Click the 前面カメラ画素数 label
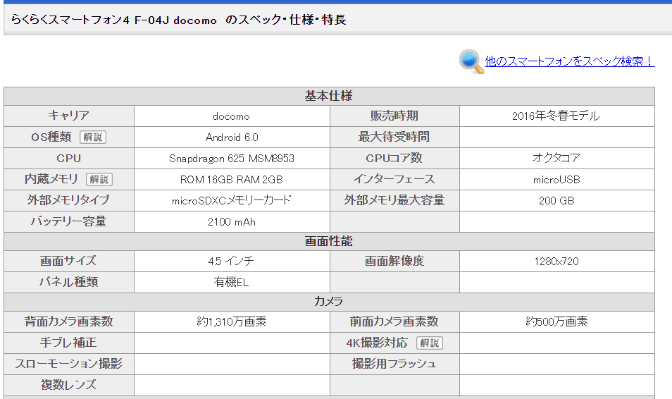Viewport: 672px width, 399px height. [x=394, y=321]
